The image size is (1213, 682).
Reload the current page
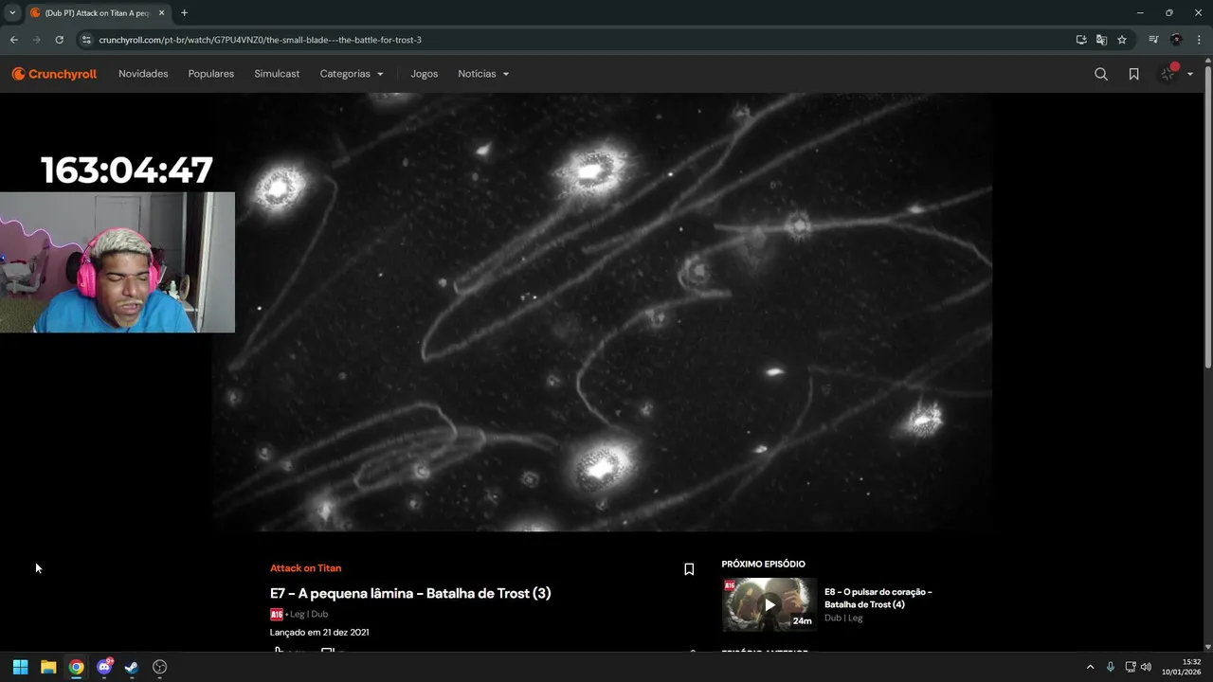[59, 40]
